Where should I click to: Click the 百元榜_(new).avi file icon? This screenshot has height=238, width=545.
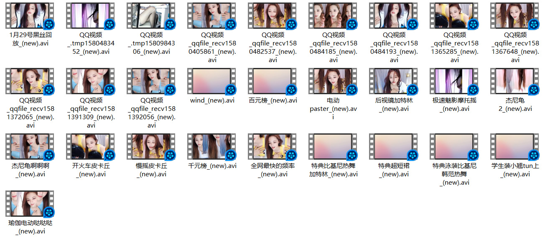point(272,81)
